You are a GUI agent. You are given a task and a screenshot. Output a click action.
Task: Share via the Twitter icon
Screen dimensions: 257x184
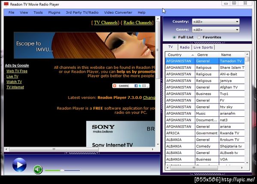coord(140,86)
